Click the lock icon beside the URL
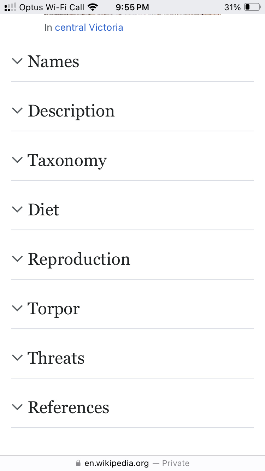This screenshot has width=265, height=471. 78,463
